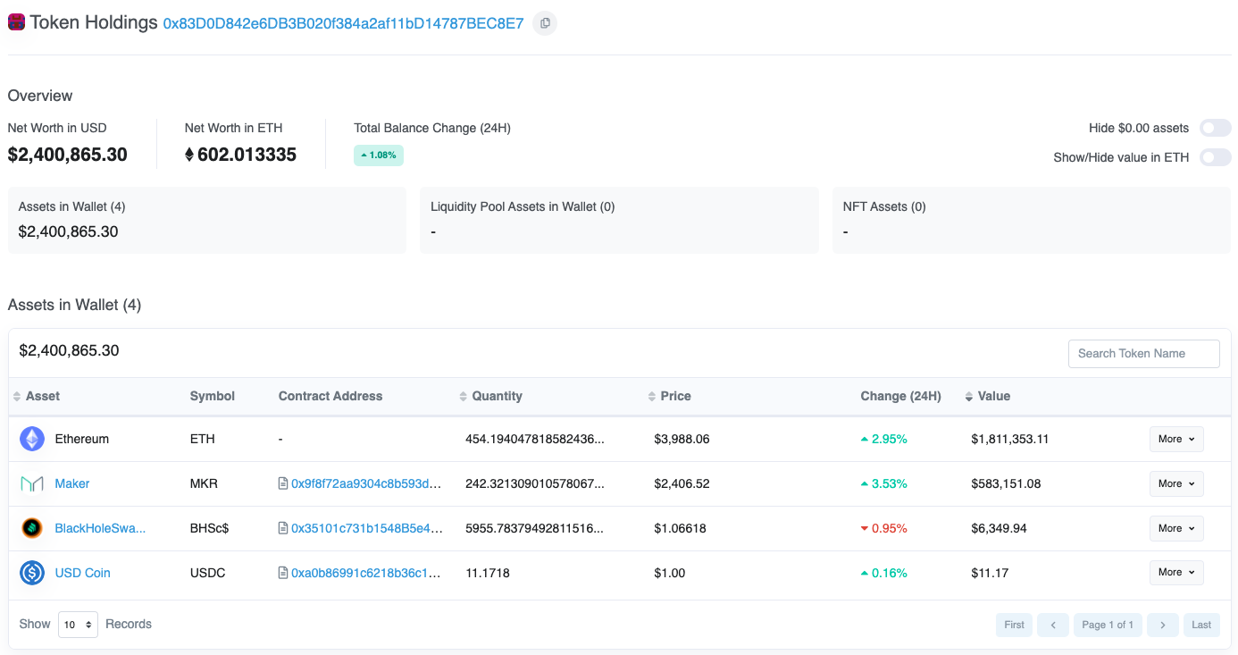Click the Maker change 3.53% value
1238x655 pixels.
(x=883, y=483)
